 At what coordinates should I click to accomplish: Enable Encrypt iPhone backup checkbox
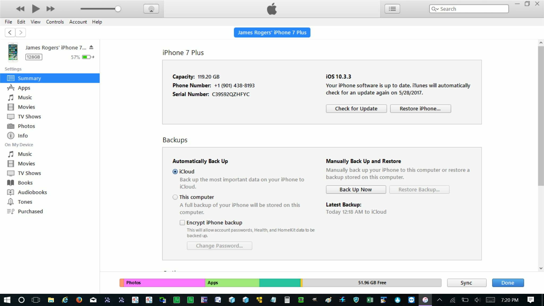click(182, 223)
